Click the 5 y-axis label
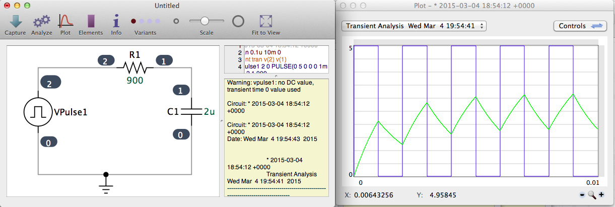 [350, 48]
